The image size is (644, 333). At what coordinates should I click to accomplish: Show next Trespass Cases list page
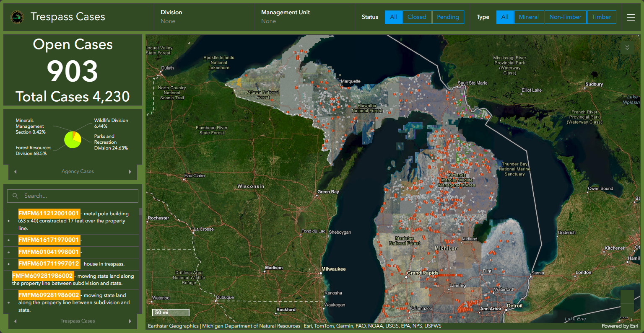[130, 321]
